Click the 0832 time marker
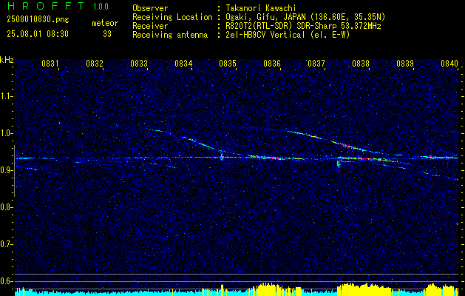Viewport: 465px width, 296px height. coord(95,64)
